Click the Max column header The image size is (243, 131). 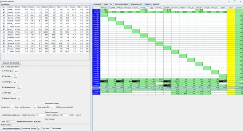pyautogui.click(x=86, y=7)
